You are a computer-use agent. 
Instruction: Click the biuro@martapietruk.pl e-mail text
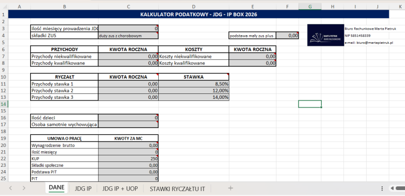click(x=369, y=43)
